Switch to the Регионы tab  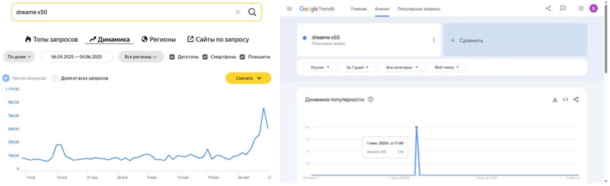(x=159, y=39)
